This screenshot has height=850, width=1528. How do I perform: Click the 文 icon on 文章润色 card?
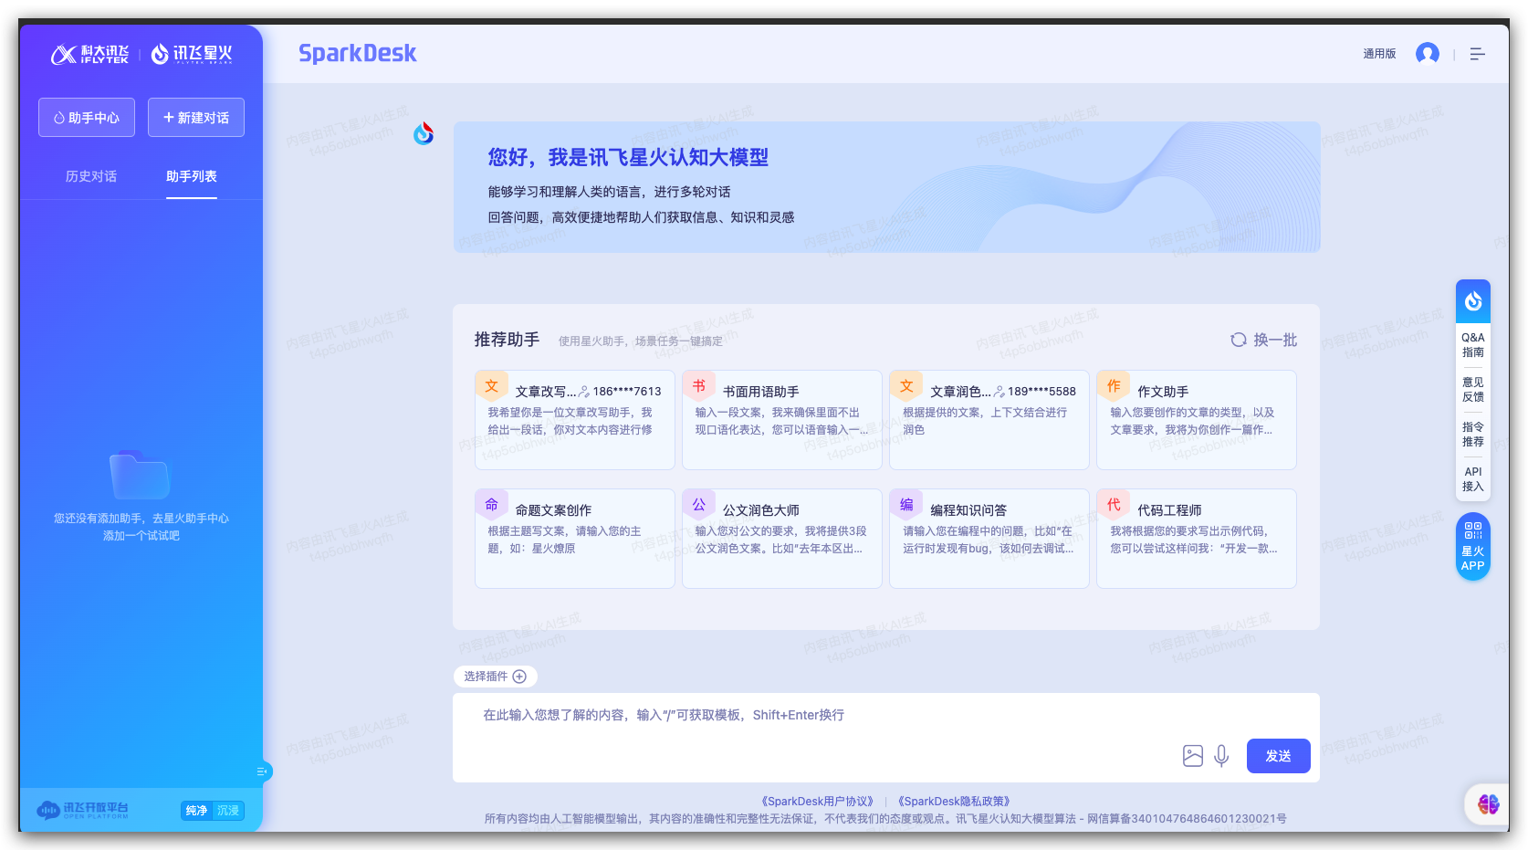(906, 386)
